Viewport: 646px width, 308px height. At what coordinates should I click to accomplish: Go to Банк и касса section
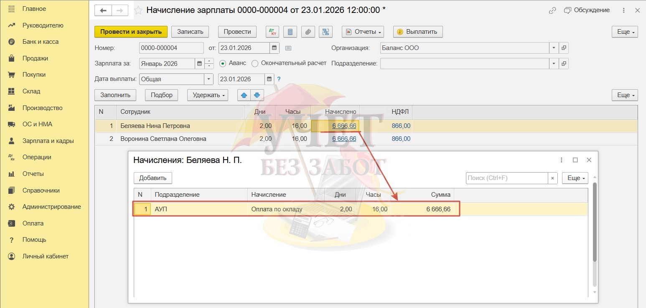coord(40,42)
